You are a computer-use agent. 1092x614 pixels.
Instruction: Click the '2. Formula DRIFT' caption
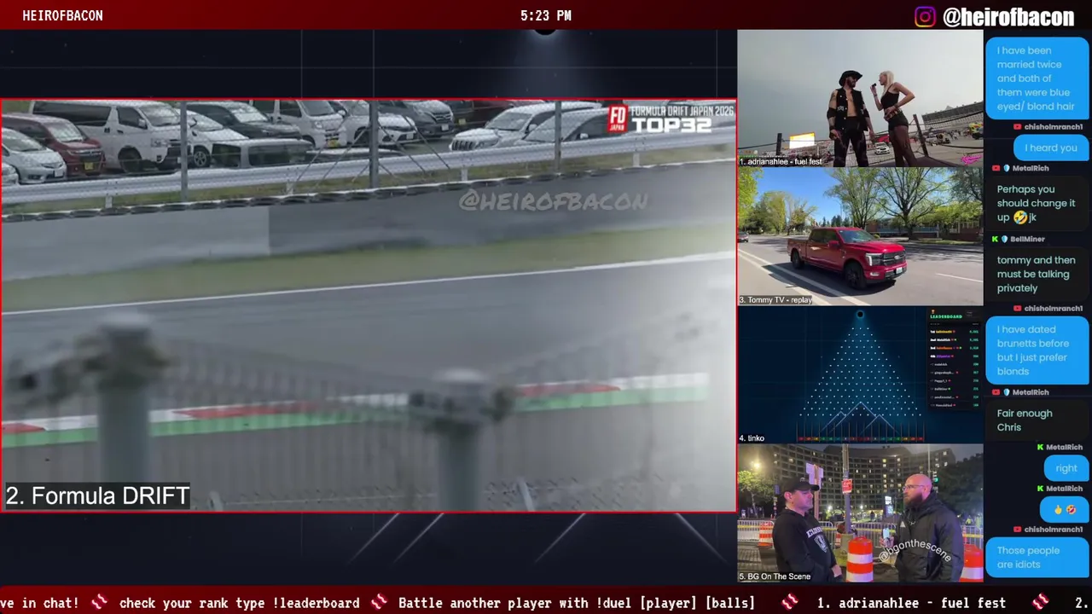pyautogui.click(x=98, y=496)
